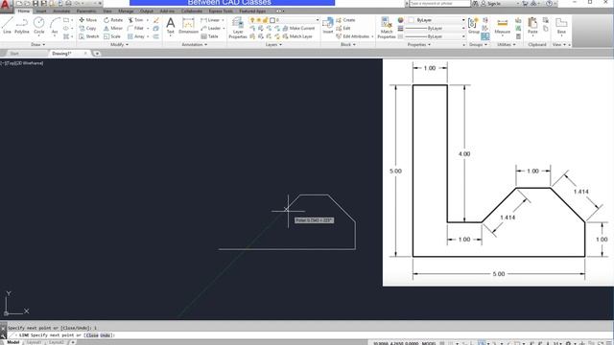
Task: Expand the Utilities panel
Action: click(507, 45)
